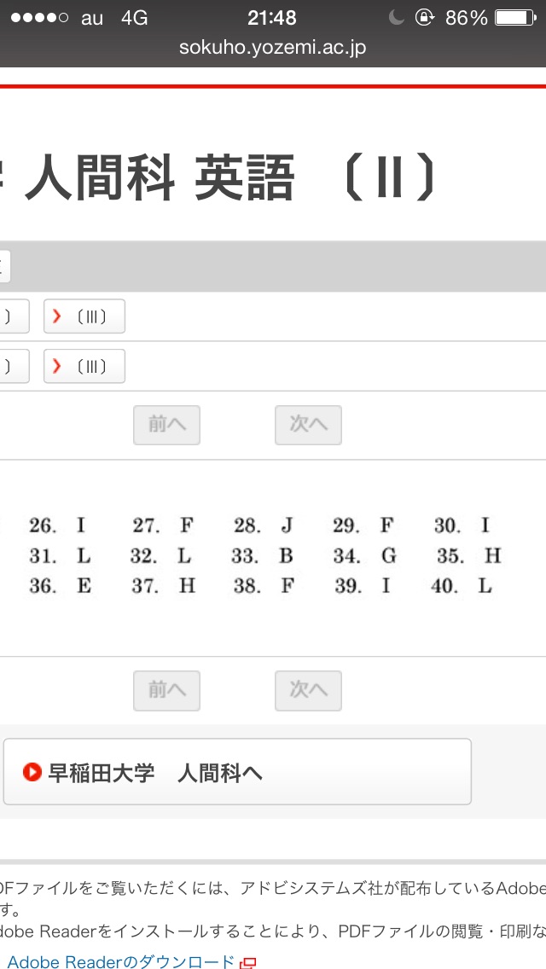This screenshot has width=546, height=969.
Task: Click the red play icon beside 早稲田大学
Action: click(x=32, y=773)
